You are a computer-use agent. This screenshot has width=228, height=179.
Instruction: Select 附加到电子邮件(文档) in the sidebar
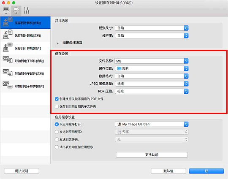(x=25, y=73)
